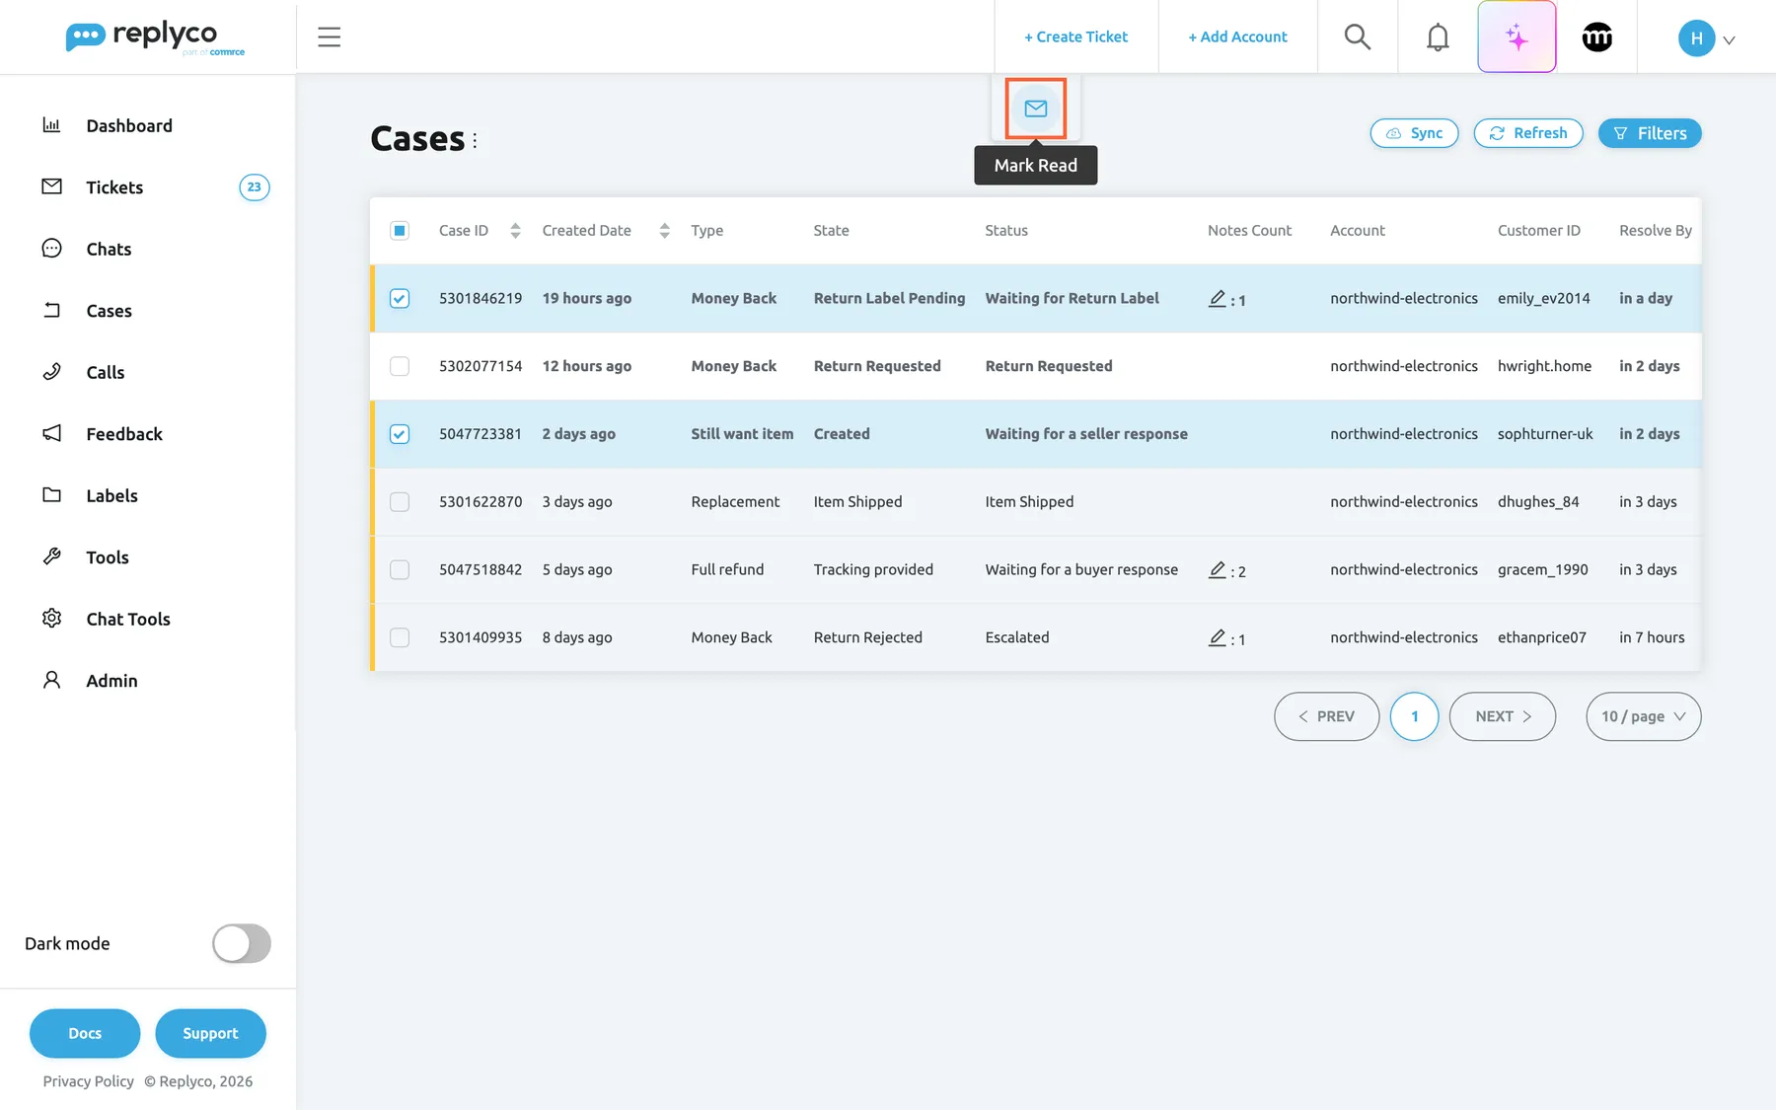Click the notes pencil icon for case 5301409935
This screenshot has height=1110, width=1776.
pos(1218,637)
